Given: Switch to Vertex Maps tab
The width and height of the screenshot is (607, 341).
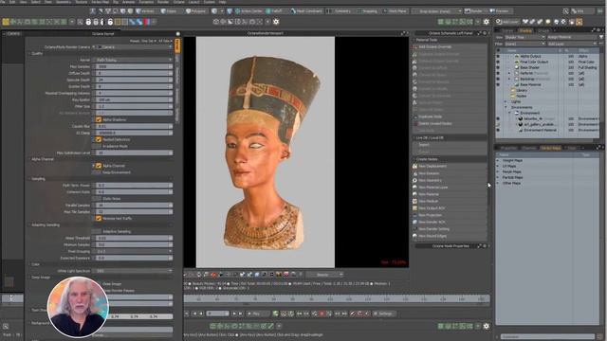Looking at the screenshot, I should 550,148.
